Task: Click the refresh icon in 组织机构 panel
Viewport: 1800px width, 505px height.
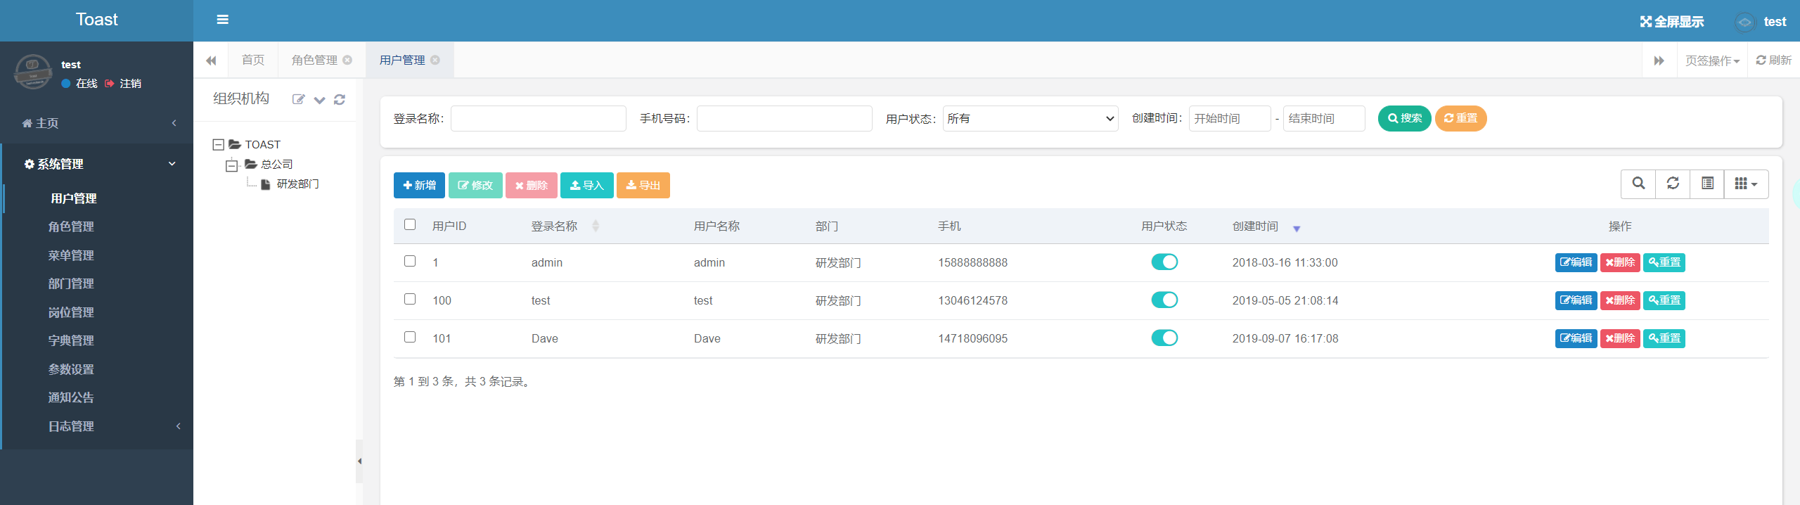Action: (x=340, y=100)
